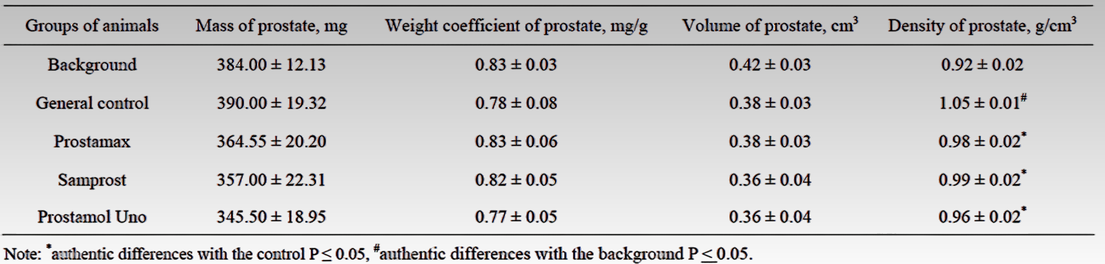The height and width of the screenshot is (264, 1105).
Task: Click the 'Groups of animals' column header
Action: coord(92,26)
